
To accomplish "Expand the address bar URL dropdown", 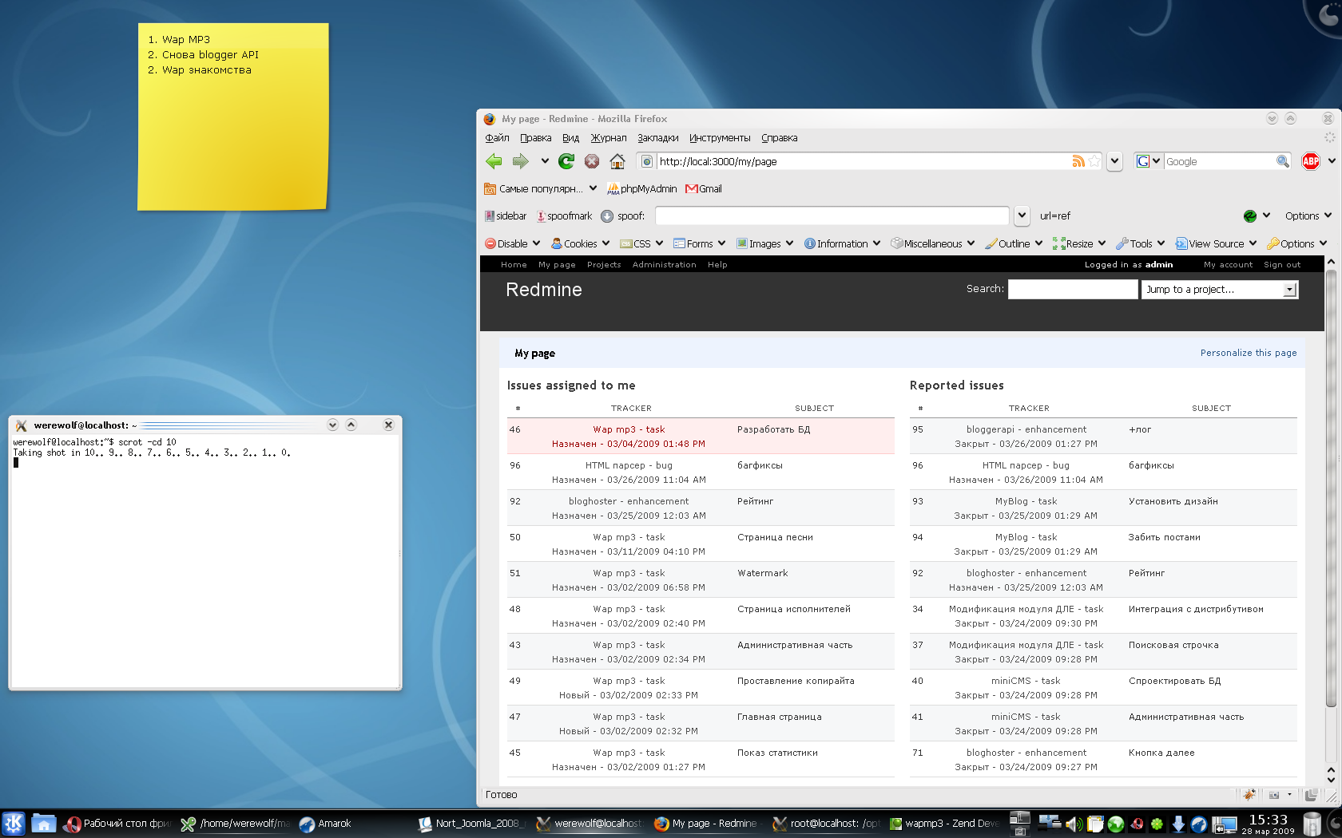I will (x=1114, y=161).
